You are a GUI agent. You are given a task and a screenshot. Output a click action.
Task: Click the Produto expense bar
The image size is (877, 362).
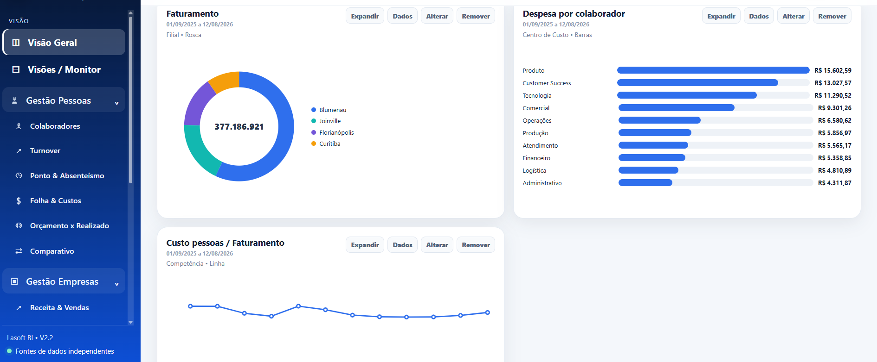point(713,70)
